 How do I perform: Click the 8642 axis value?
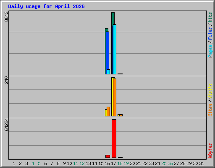[x=6, y=17]
